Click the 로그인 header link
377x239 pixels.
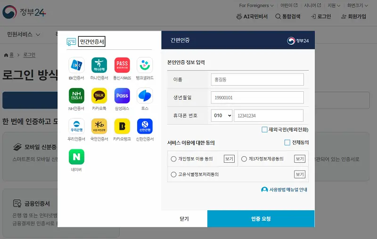point(321,16)
